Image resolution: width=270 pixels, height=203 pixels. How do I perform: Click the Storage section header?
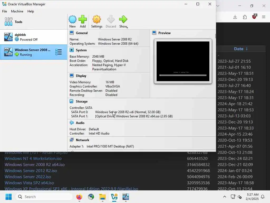tap(82, 101)
